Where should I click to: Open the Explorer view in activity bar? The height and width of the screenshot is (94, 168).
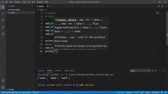point(3,7)
